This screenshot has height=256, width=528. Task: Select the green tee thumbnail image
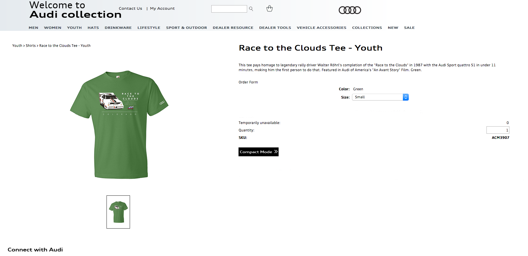[x=118, y=212]
